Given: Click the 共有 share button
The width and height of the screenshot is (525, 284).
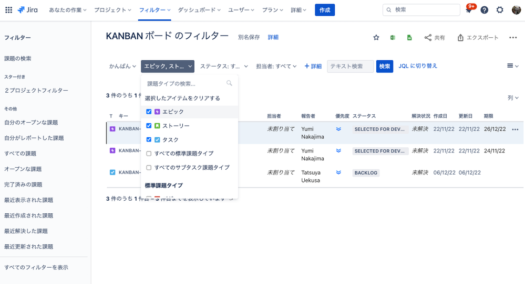Looking at the screenshot, I should pos(435,37).
